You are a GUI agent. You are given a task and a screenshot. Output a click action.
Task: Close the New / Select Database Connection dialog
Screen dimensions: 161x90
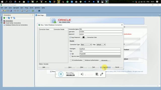click(122, 25)
